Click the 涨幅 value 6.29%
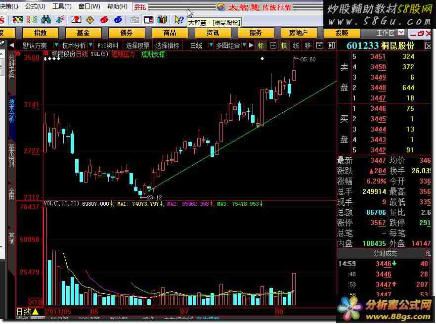This screenshot has height=324, width=436. pos(376,181)
